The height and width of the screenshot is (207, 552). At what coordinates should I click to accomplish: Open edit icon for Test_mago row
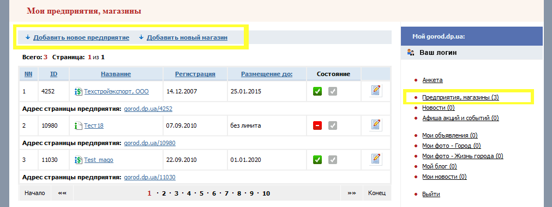pyautogui.click(x=376, y=159)
